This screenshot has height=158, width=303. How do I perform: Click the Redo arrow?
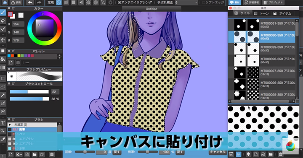[39, 3]
